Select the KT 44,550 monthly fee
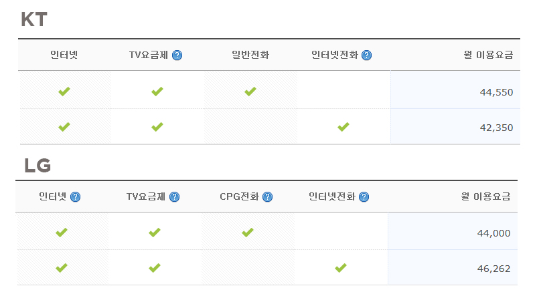This screenshot has width=535, height=294. pyautogui.click(x=496, y=92)
